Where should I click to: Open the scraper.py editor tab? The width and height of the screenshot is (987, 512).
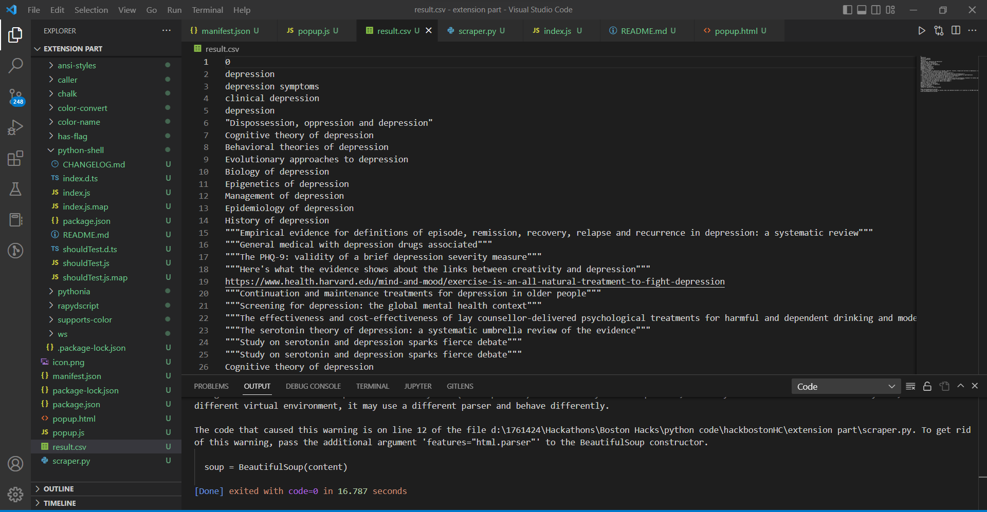476,31
